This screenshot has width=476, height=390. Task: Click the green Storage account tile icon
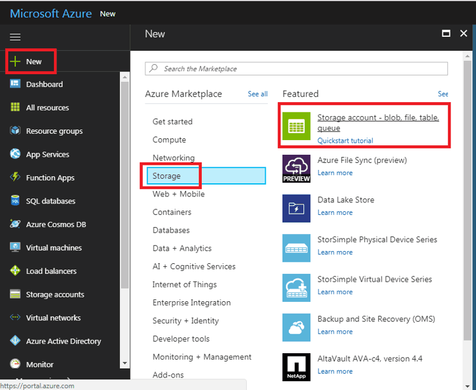coord(296,126)
